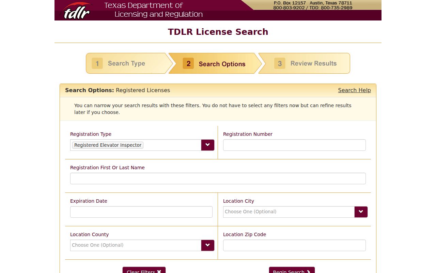Click the 'Location Zip Code' label
The image size is (436, 273).
[245, 234]
